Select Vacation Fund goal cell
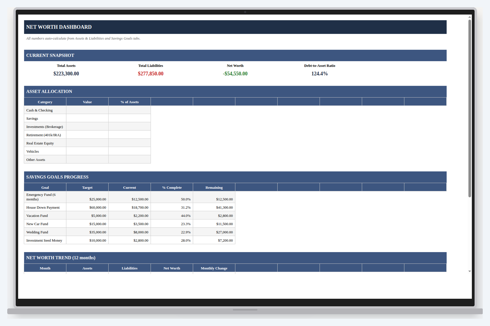 point(45,215)
